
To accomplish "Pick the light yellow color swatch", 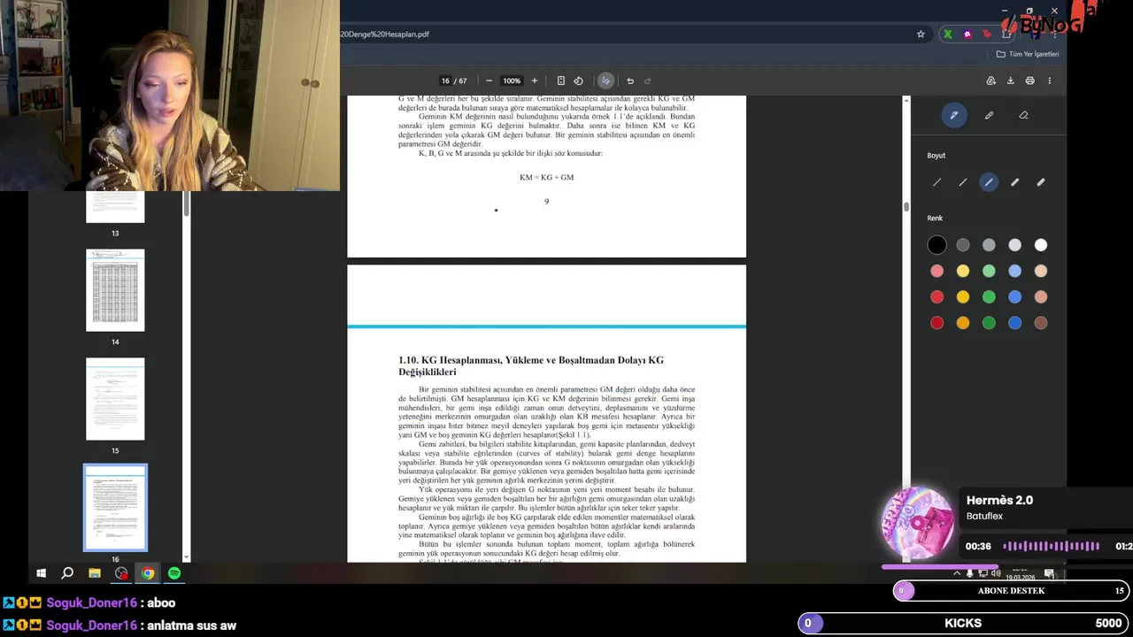I will [x=963, y=271].
